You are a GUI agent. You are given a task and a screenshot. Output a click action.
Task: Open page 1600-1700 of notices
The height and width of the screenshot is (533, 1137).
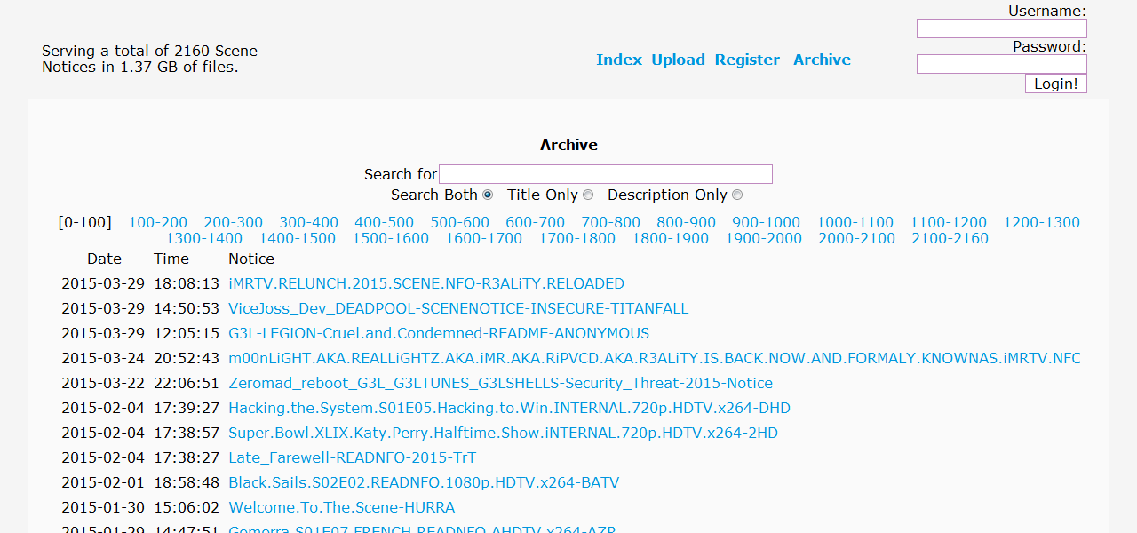point(483,238)
